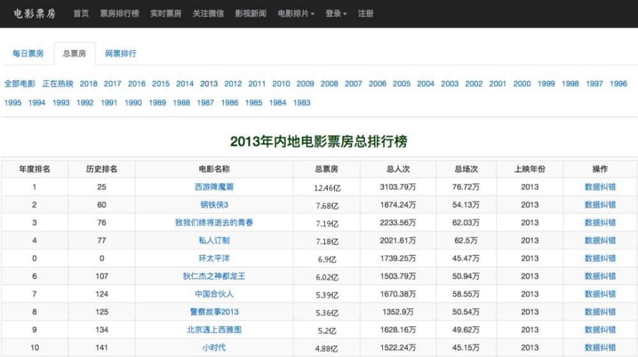The image size is (638, 357).
Task: Open movie 小时代
Action: (x=214, y=347)
